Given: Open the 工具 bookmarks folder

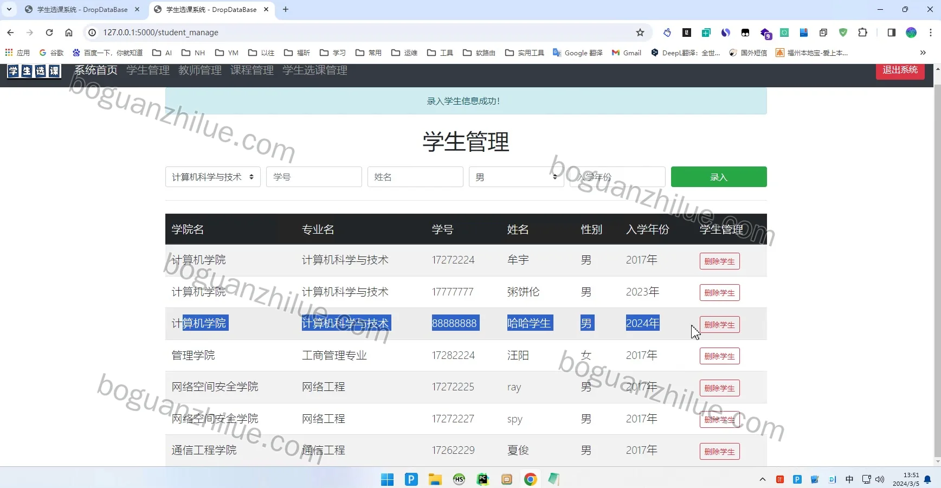Looking at the screenshot, I should (x=440, y=53).
